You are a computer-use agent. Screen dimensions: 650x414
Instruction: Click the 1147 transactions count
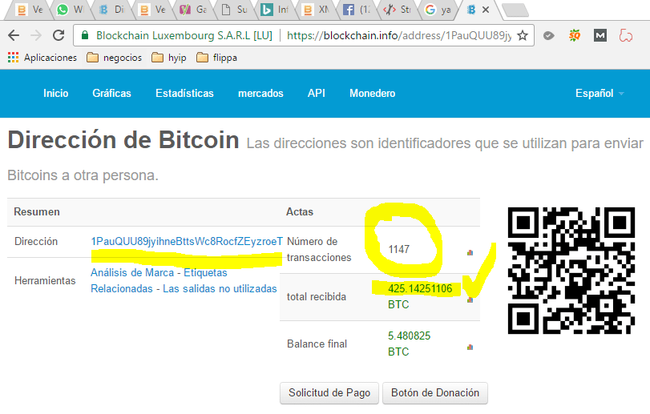click(x=399, y=249)
